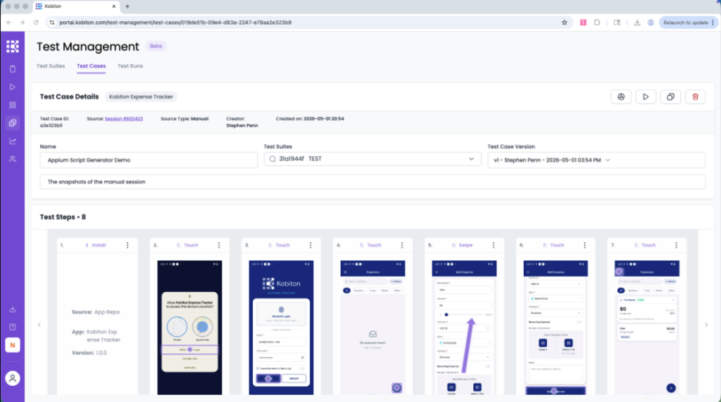This screenshot has width=721, height=402.
Task: Click the description text field
Action: [x=372, y=182]
